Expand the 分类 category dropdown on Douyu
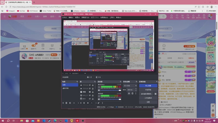This screenshot has height=123, width=218. pyautogui.click(x=37, y=16)
